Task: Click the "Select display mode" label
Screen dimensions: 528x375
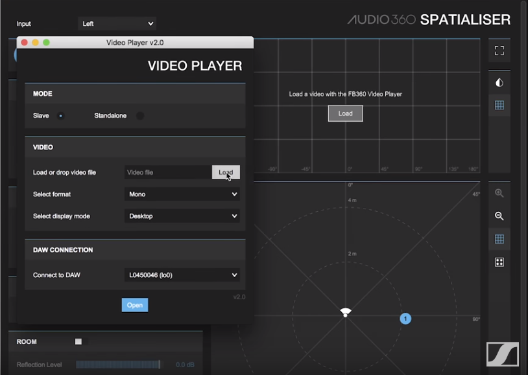Action: pyautogui.click(x=61, y=216)
